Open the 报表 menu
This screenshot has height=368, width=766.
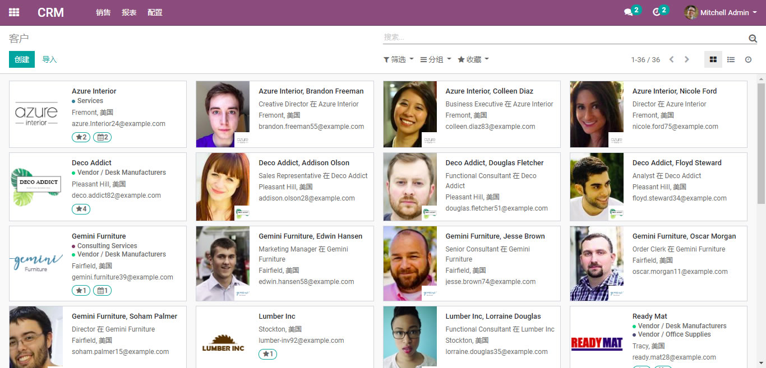coord(129,12)
